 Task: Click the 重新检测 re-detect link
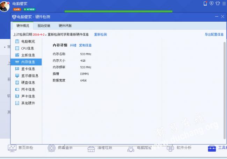click(101, 35)
